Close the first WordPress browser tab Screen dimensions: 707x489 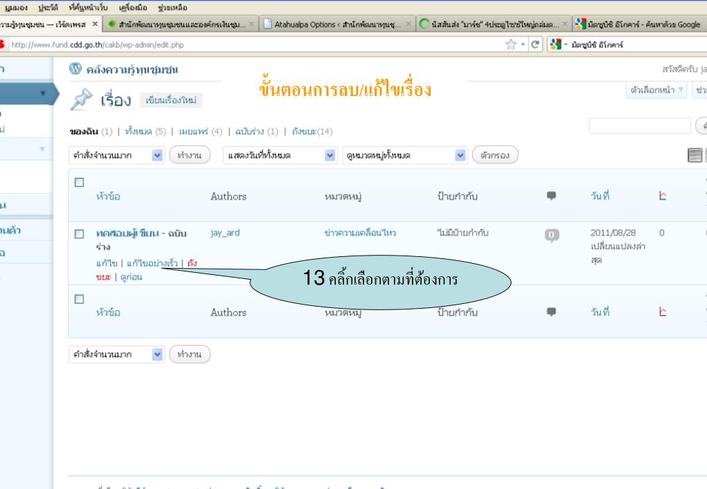click(x=95, y=24)
